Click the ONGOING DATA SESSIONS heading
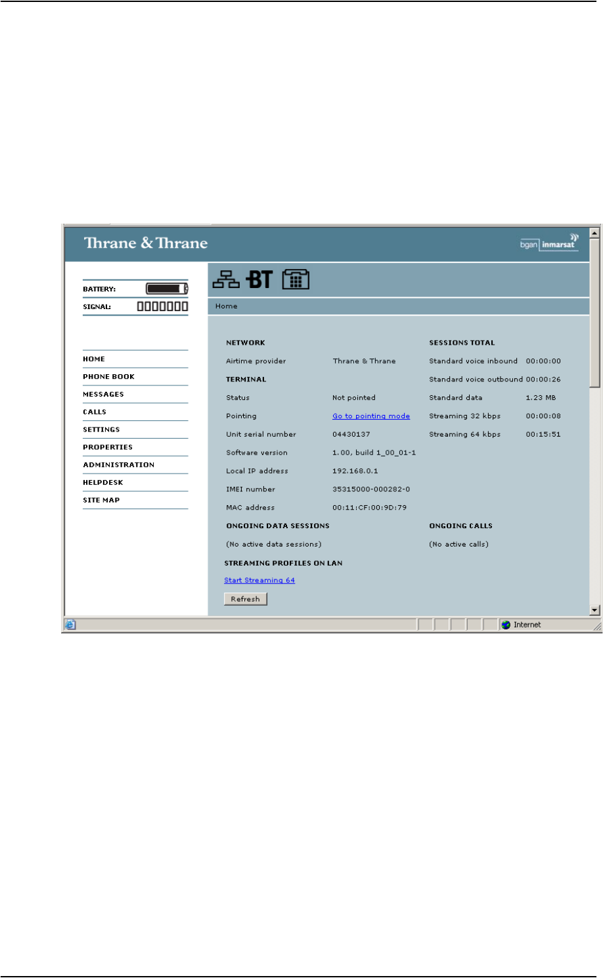The height and width of the screenshot is (978, 603). pos(278,526)
